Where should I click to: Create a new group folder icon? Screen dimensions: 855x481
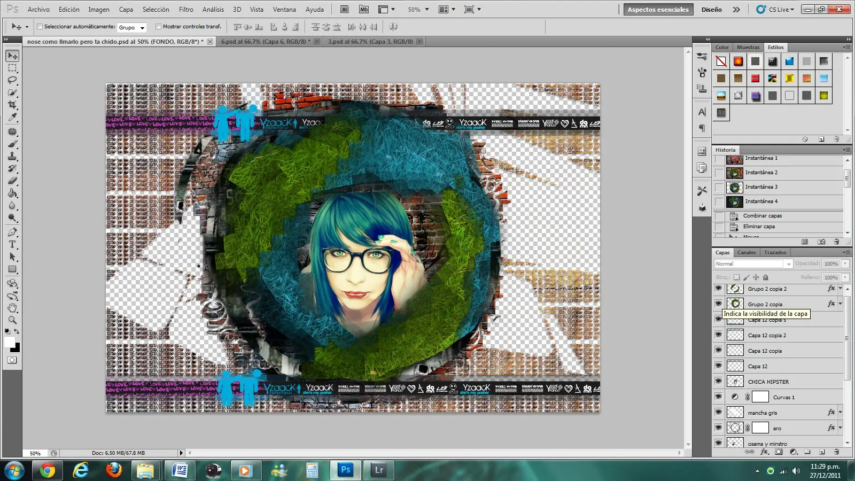tap(807, 452)
